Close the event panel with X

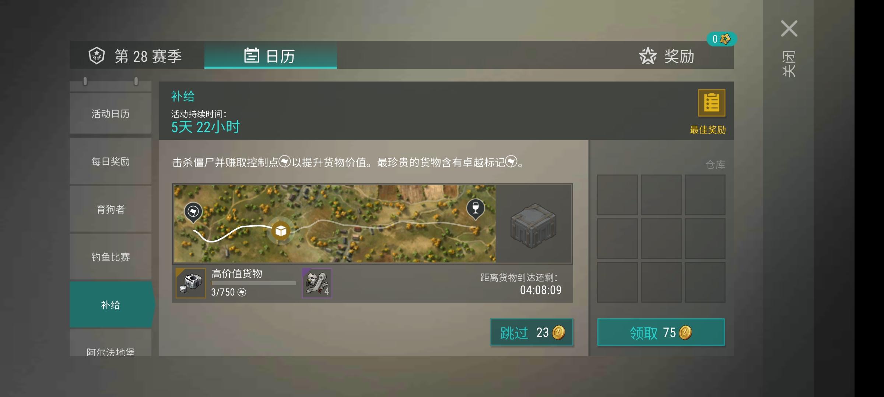click(789, 29)
